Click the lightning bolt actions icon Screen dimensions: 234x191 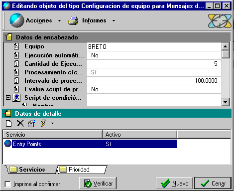pyautogui.click(x=43, y=123)
